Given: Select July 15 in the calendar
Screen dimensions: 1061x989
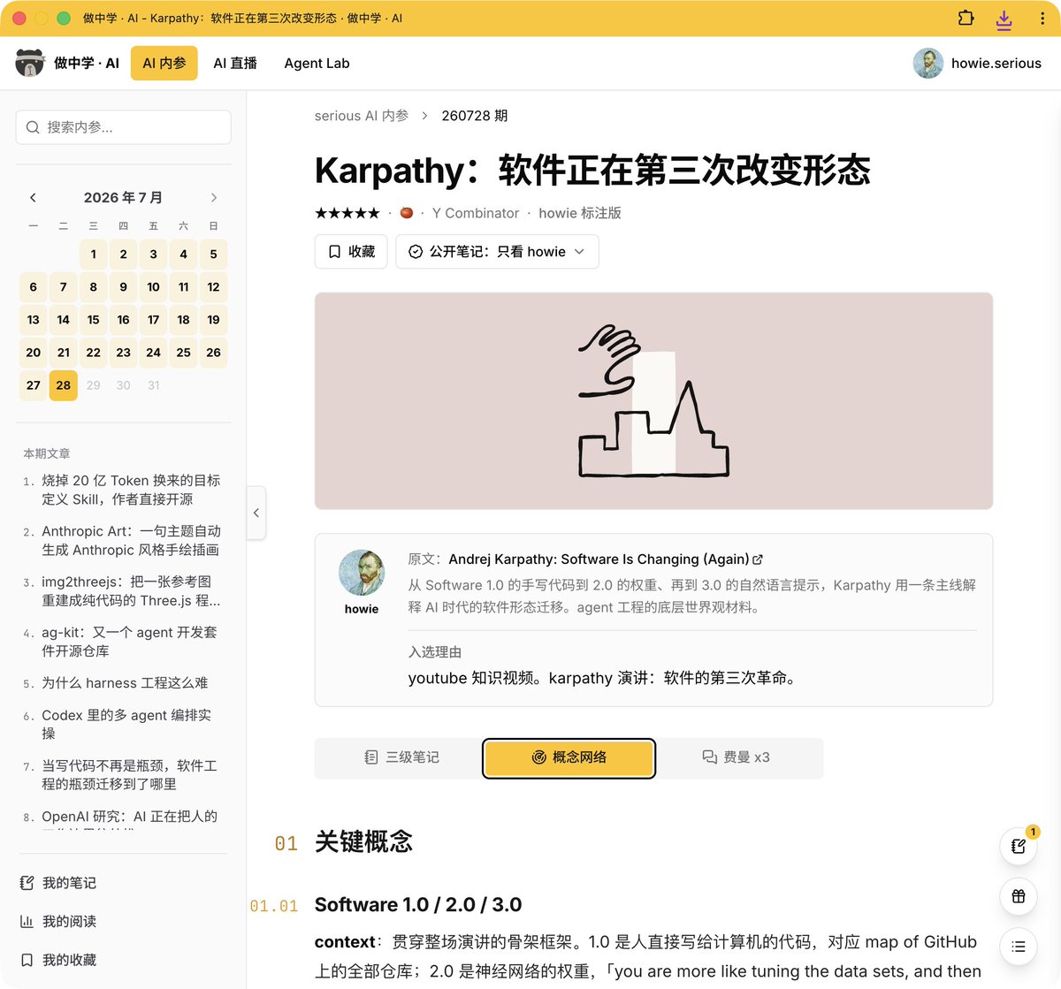Looking at the screenshot, I should click(94, 320).
